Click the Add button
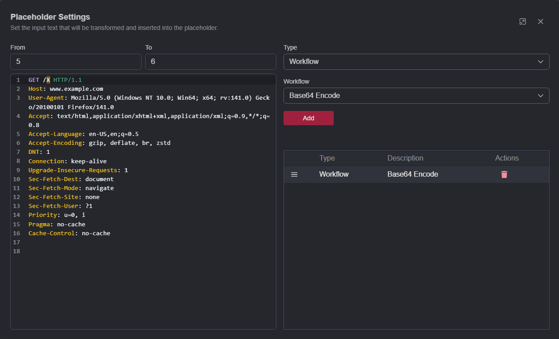The width and height of the screenshot is (559, 339). pyautogui.click(x=308, y=118)
